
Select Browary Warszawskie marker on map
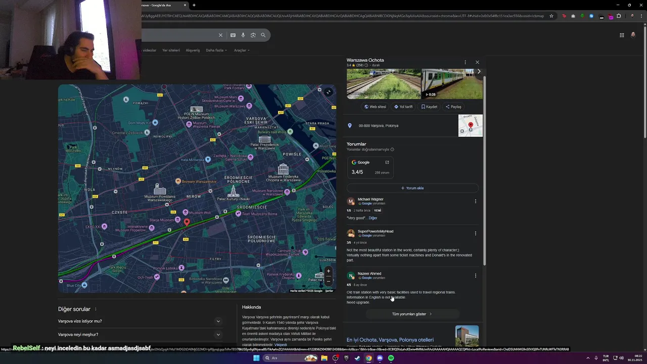pyautogui.click(x=178, y=180)
